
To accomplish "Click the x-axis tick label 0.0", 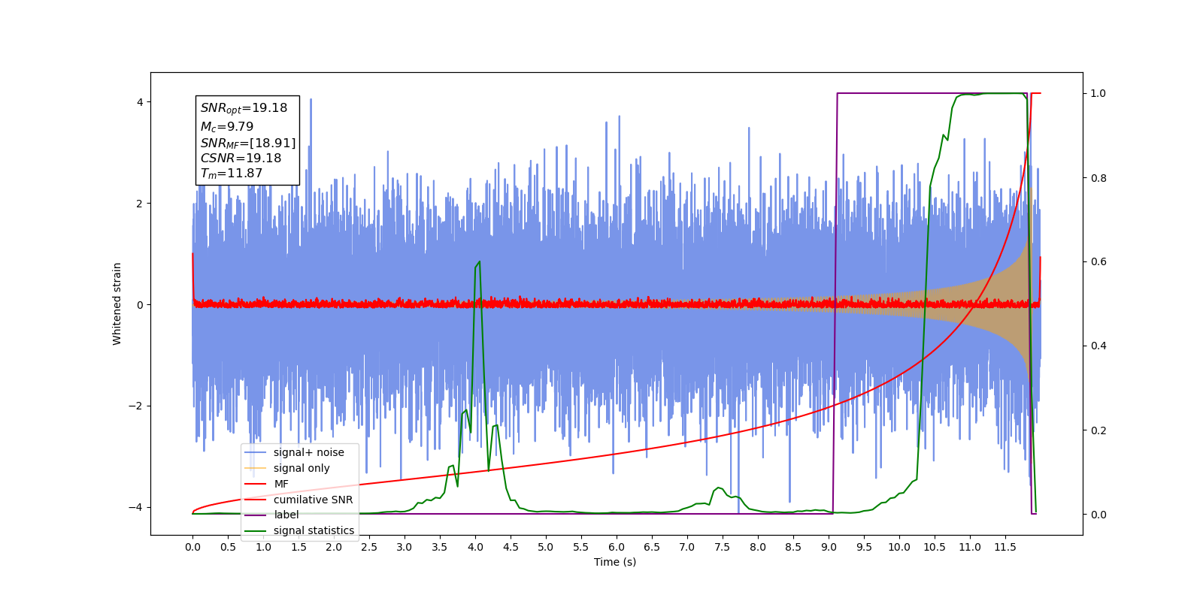I will click(x=192, y=547).
